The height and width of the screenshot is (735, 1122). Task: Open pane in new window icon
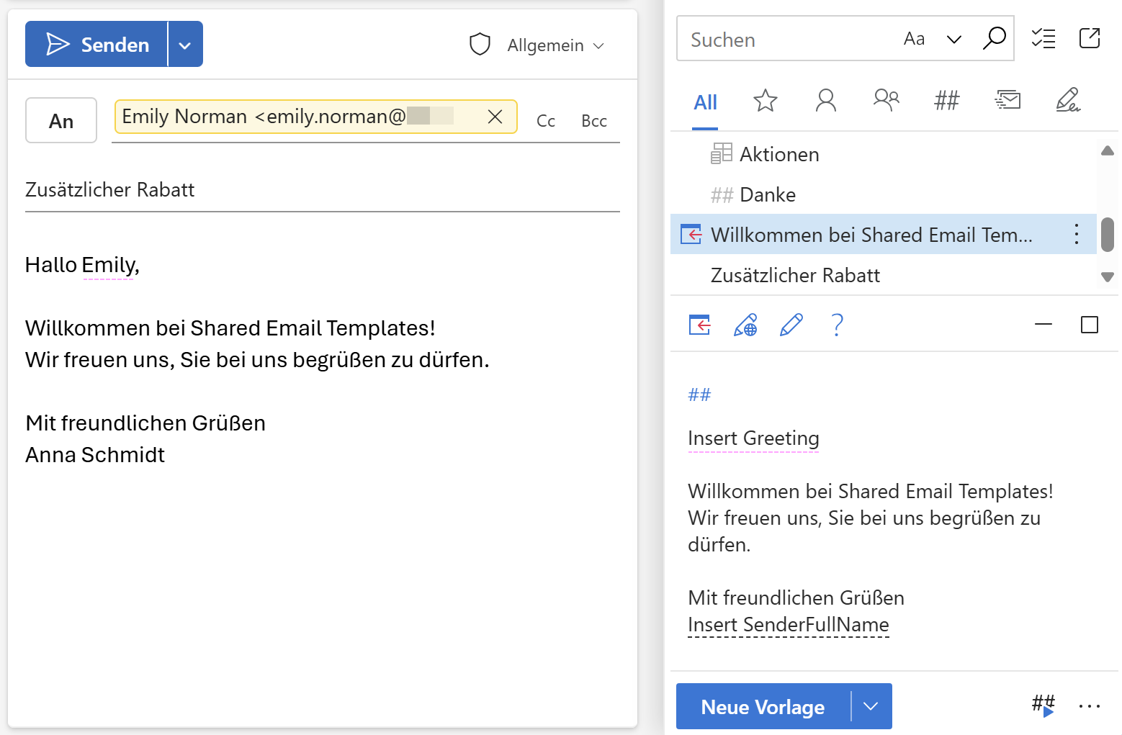1090,38
